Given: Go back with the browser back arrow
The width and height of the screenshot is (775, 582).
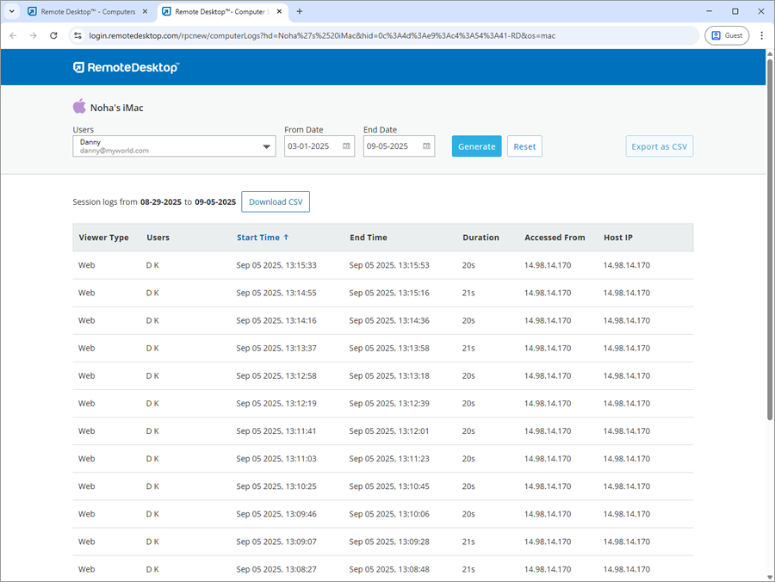Looking at the screenshot, I should pyautogui.click(x=13, y=35).
